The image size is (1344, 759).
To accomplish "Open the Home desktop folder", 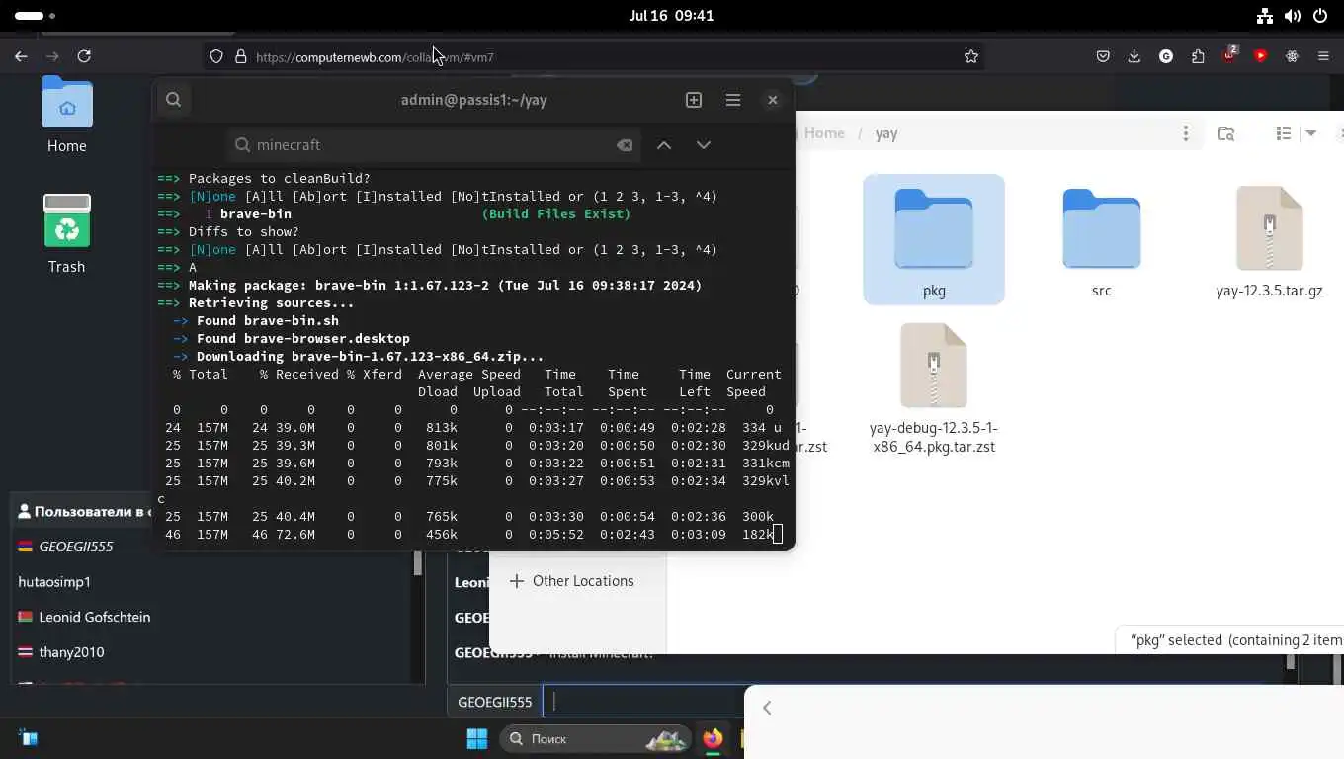I will pyautogui.click(x=67, y=116).
